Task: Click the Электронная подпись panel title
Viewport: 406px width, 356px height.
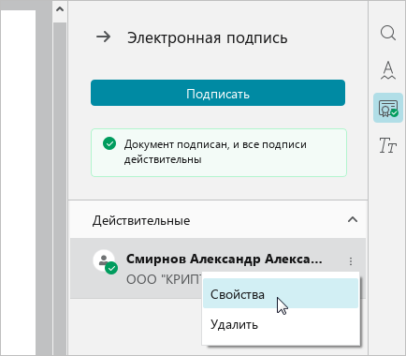Action: (207, 37)
